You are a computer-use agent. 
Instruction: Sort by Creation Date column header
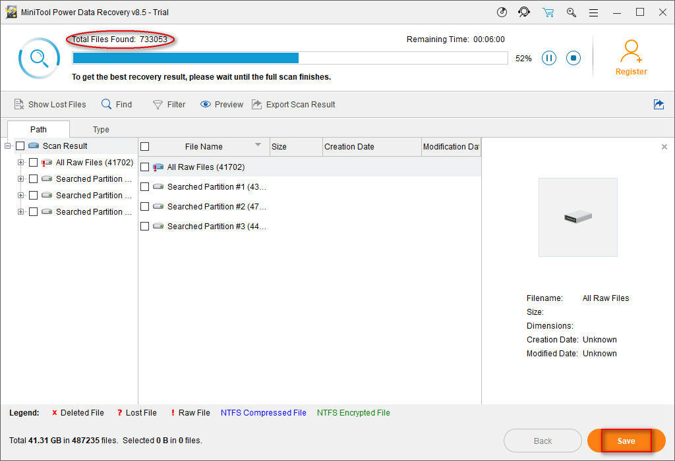[x=372, y=147]
